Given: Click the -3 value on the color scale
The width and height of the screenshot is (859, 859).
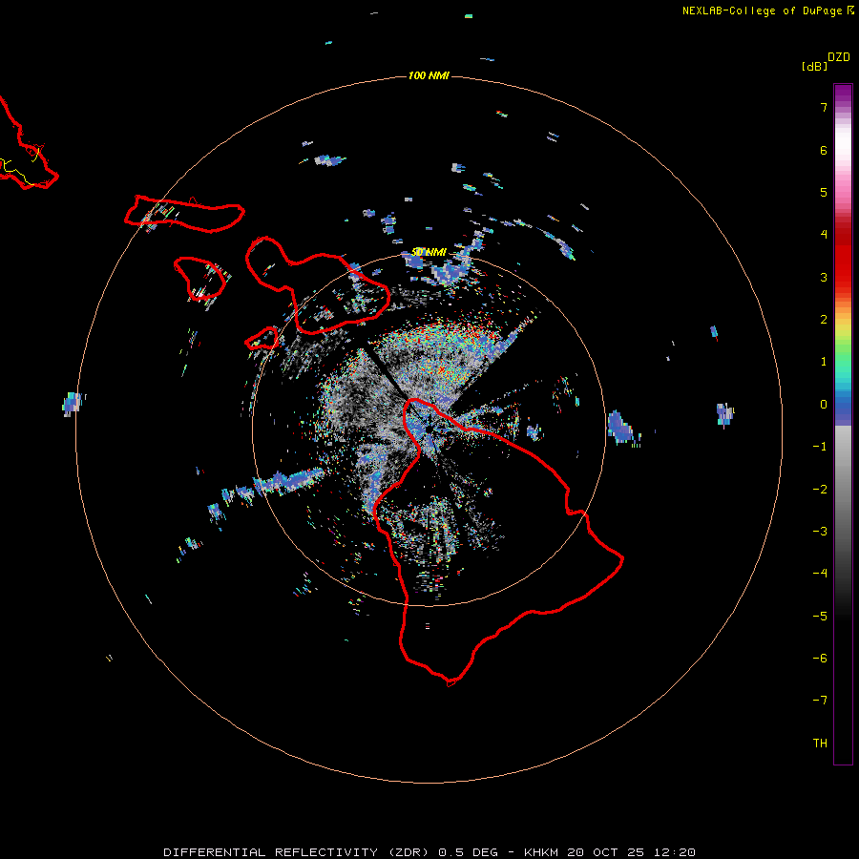Looking at the screenshot, I should [820, 532].
